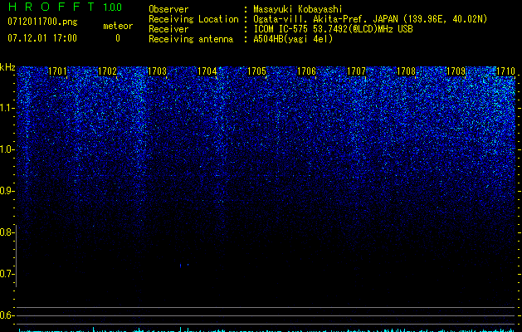
Task: Click the Receiving antenna label
Action: [191, 39]
